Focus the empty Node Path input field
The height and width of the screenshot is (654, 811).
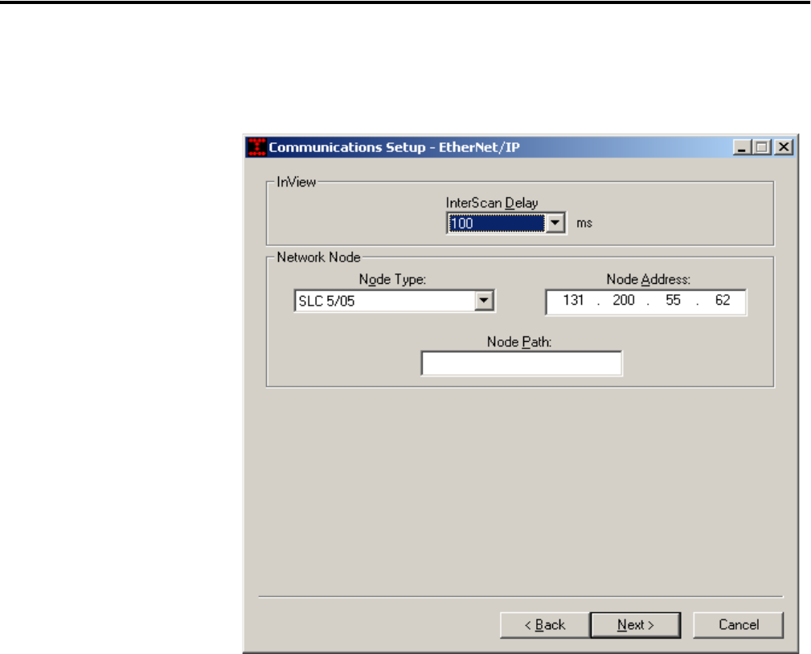coord(522,364)
